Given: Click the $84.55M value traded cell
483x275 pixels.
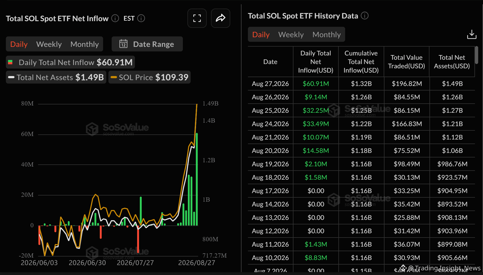Looking at the screenshot, I should tap(407, 97).
